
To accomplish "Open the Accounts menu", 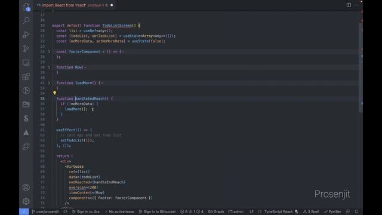I will [26, 187].
